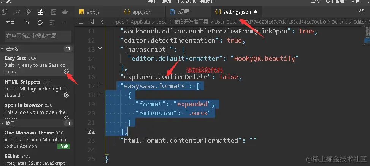Screen dimensions: 370x166
Task: Click the 扩展 panel title
Action: [10, 22]
